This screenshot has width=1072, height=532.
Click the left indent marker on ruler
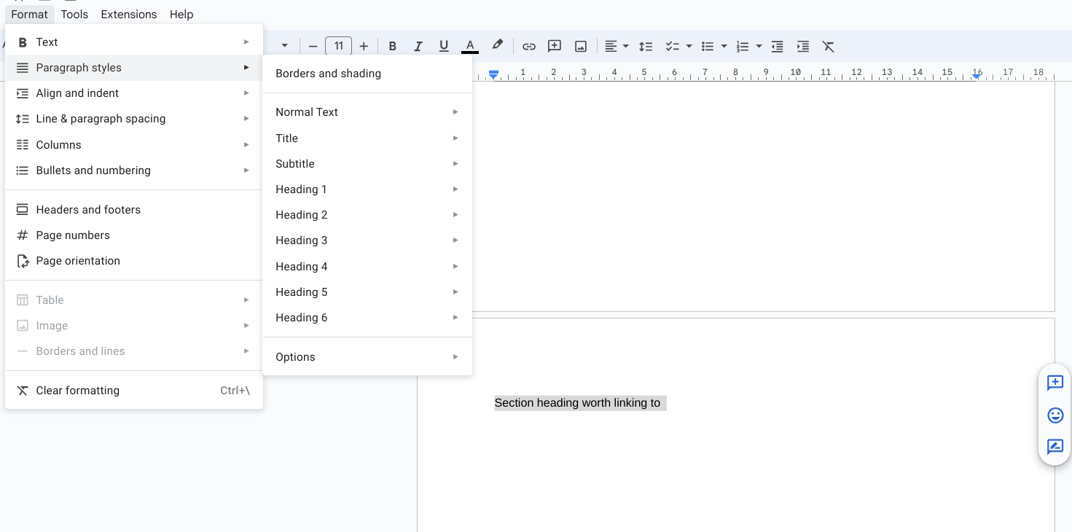(x=493, y=74)
